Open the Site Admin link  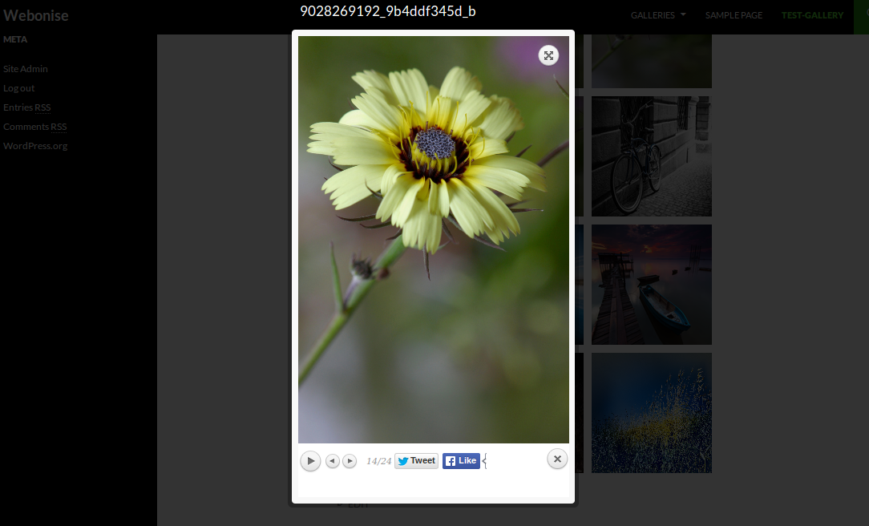(x=26, y=69)
